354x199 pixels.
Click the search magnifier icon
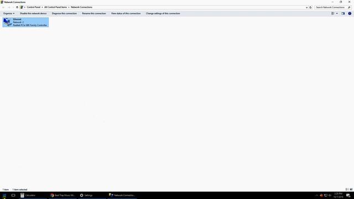(x=349, y=7)
